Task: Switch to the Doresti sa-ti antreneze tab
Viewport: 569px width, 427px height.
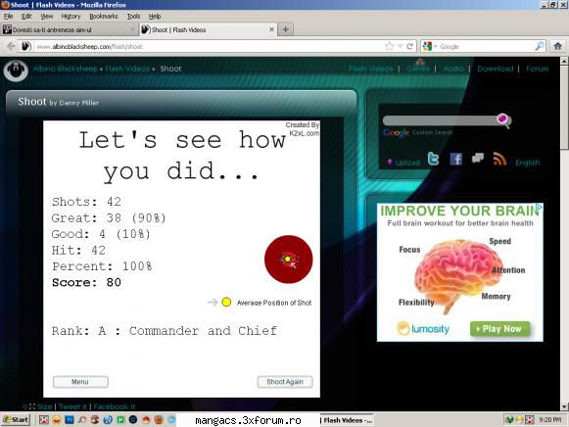Action: 69,29
